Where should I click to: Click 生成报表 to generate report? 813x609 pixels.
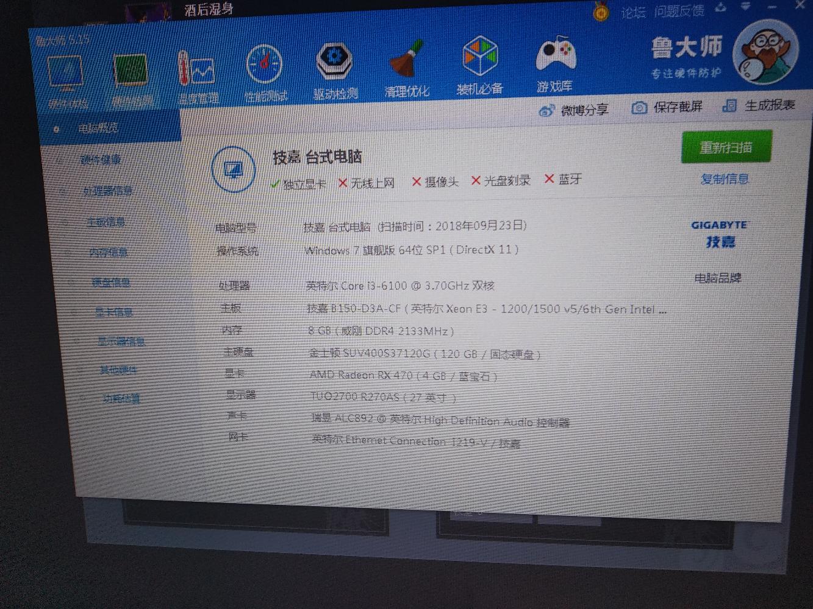tap(758, 105)
